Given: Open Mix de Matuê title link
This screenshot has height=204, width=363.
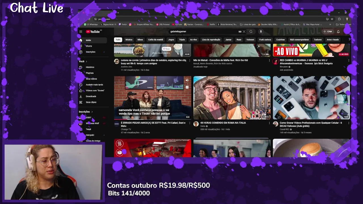Looking at the screenshot, I should (220, 60).
